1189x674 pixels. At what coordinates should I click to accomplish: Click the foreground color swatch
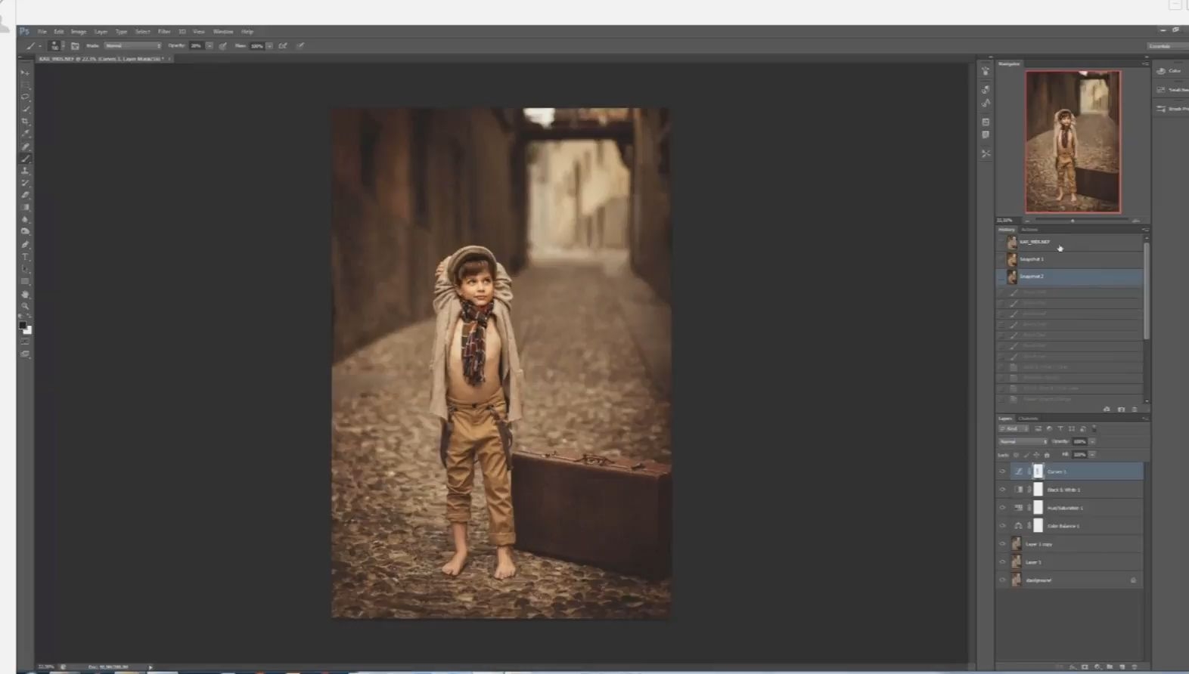click(x=23, y=326)
